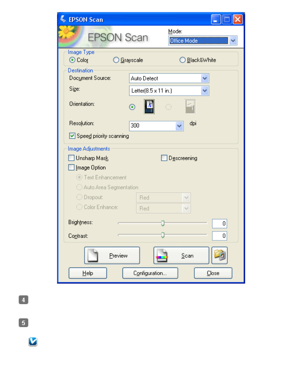Select the Color Enhance radio option

click(x=79, y=207)
